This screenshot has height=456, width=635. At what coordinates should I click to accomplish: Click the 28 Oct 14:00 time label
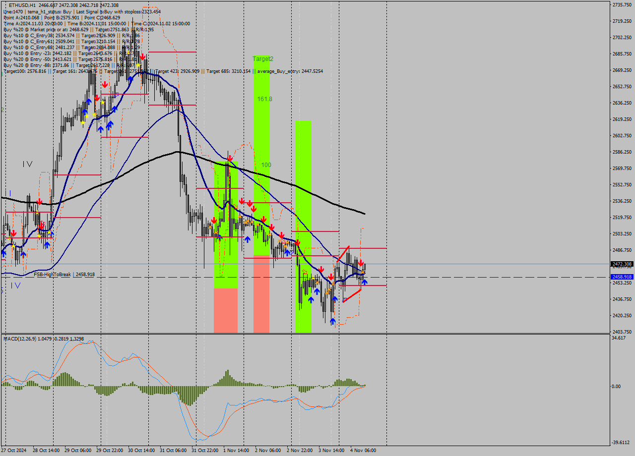pos(46,451)
